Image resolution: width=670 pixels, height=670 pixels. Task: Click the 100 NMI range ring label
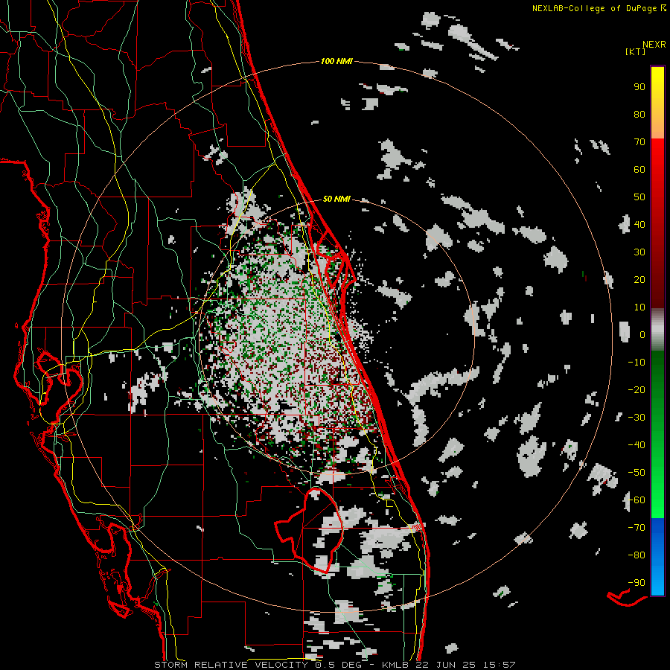coord(336,62)
